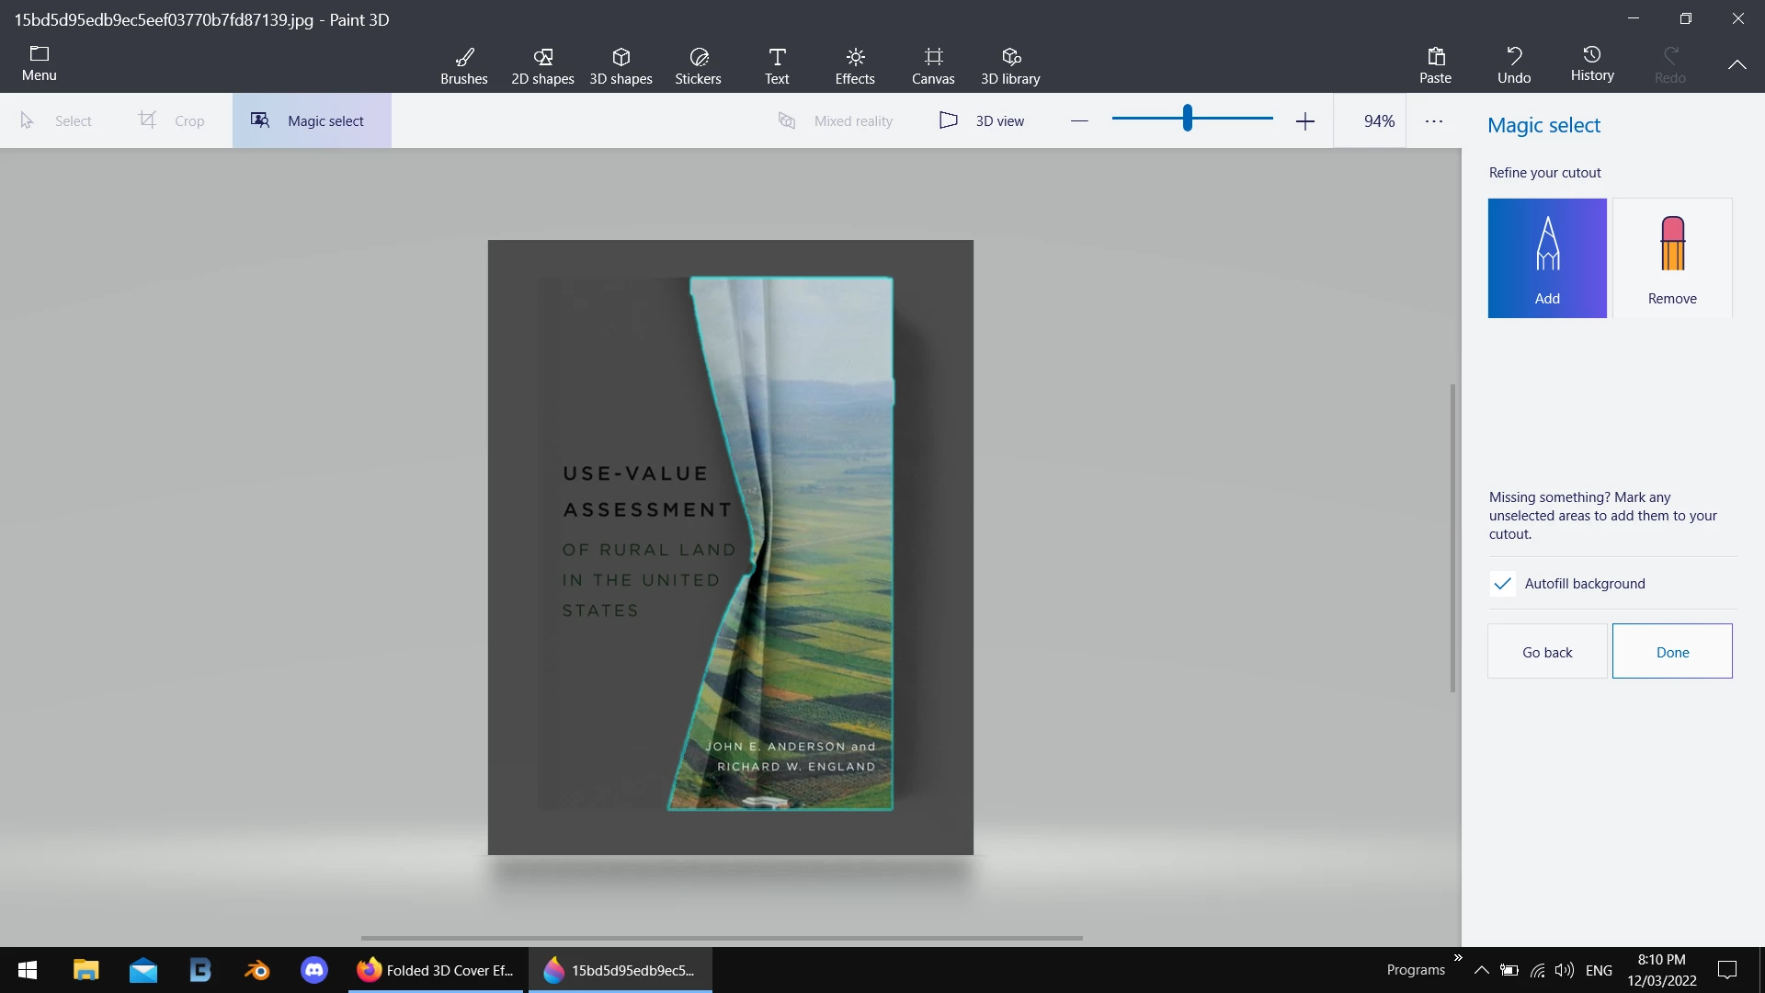Open the Stickers panel
This screenshot has height=993, width=1765.
click(x=698, y=65)
